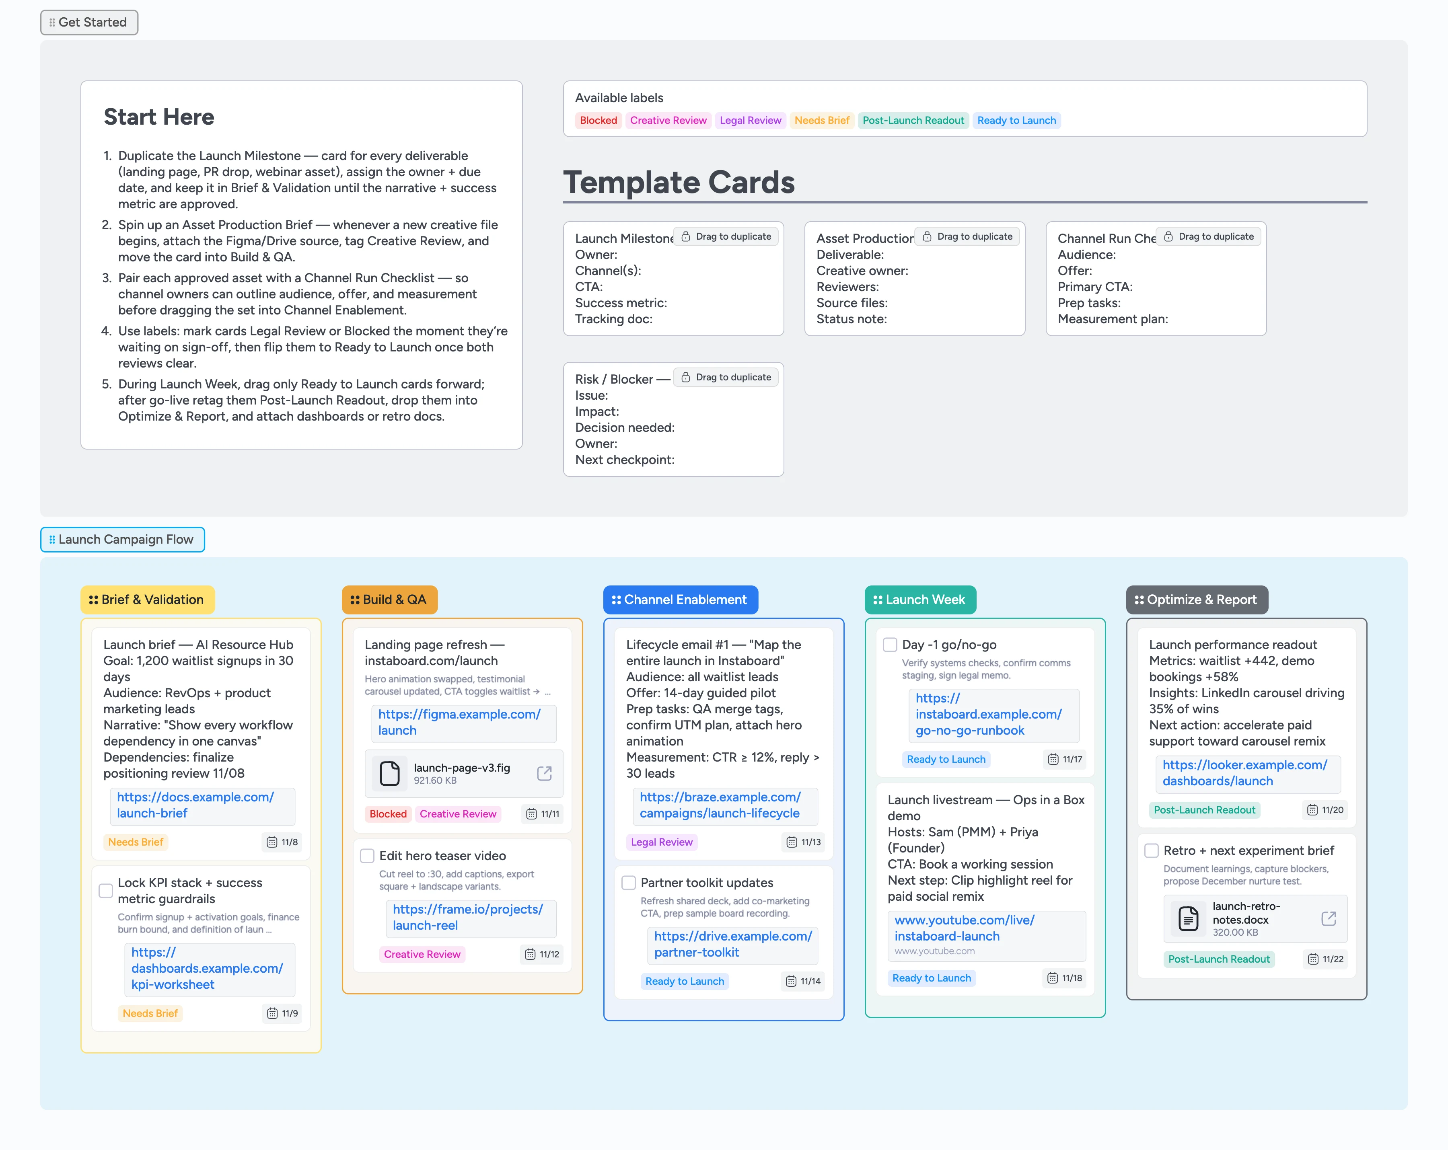Select the Optimize & Report column header
Viewport: 1448px width, 1150px height.
[x=1197, y=599]
